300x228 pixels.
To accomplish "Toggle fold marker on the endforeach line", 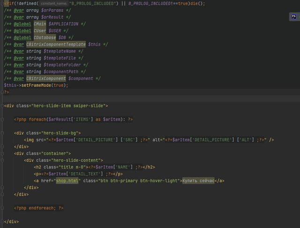I will coord(2,208).
